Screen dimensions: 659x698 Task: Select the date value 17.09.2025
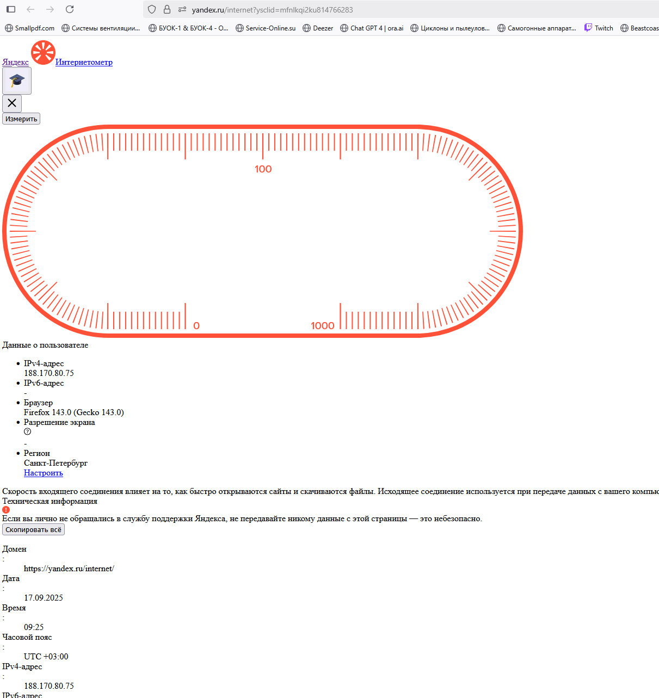pos(44,598)
